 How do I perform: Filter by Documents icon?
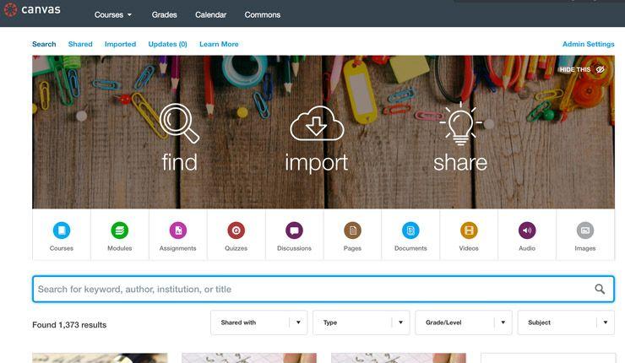(410, 230)
